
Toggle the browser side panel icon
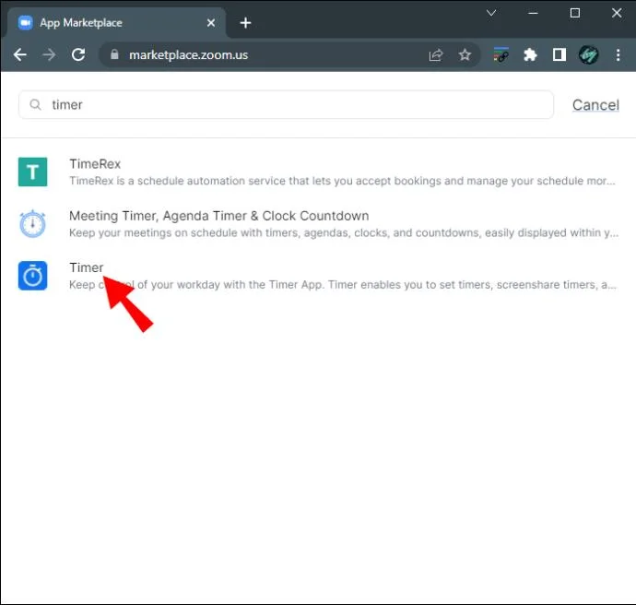(x=559, y=54)
